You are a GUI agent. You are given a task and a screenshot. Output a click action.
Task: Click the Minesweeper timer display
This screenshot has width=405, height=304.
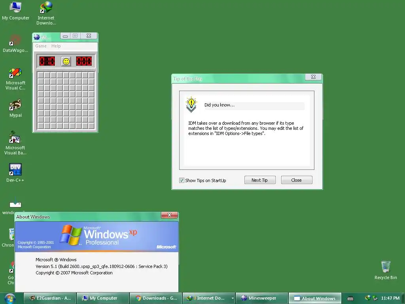(84, 61)
